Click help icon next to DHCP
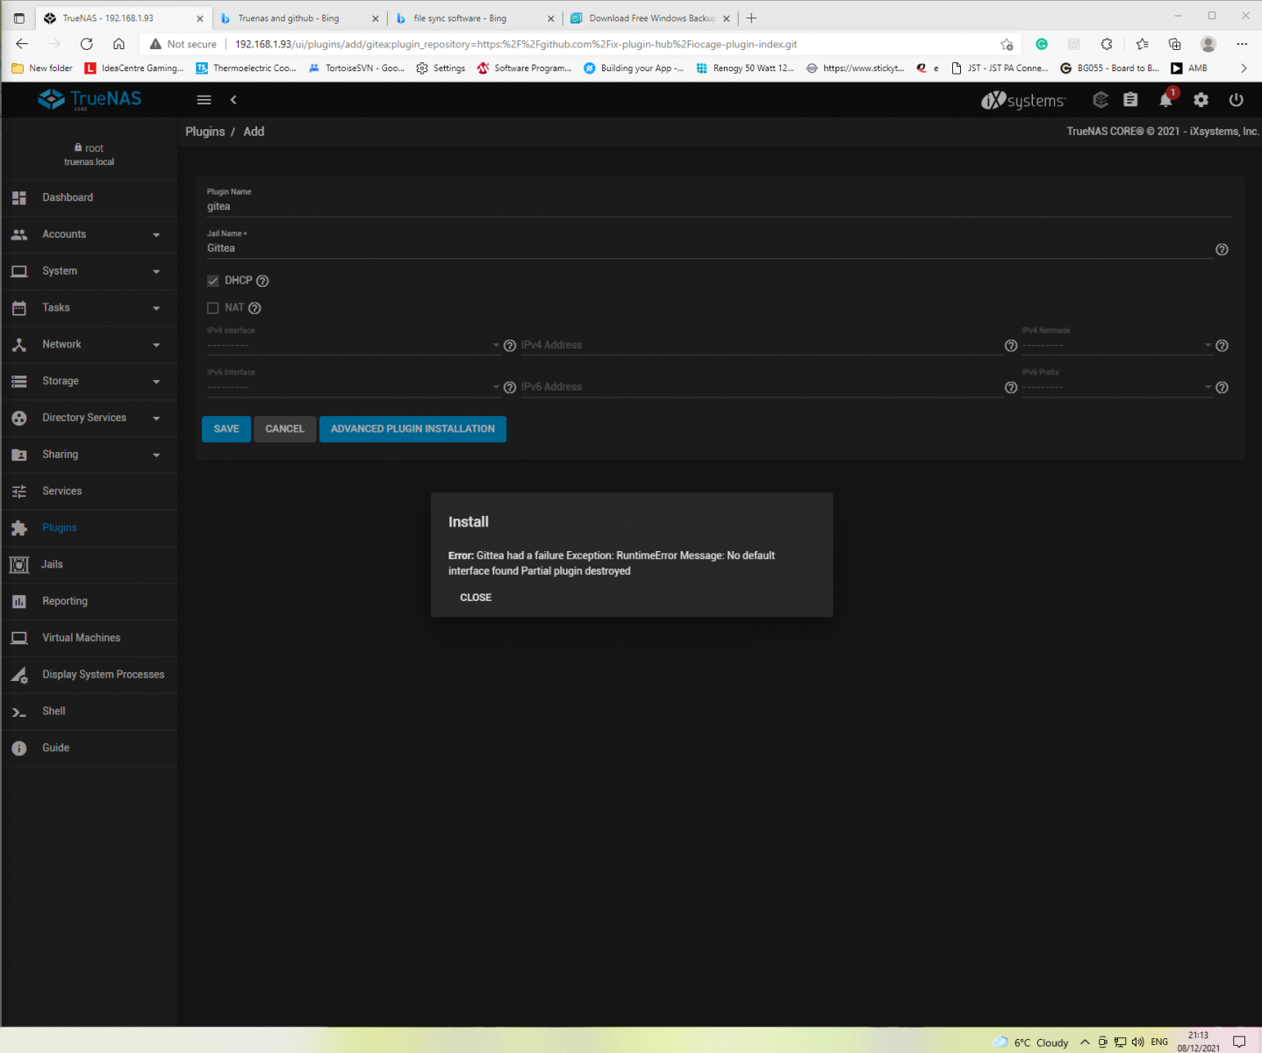The height and width of the screenshot is (1053, 1262). (x=262, y=281)
